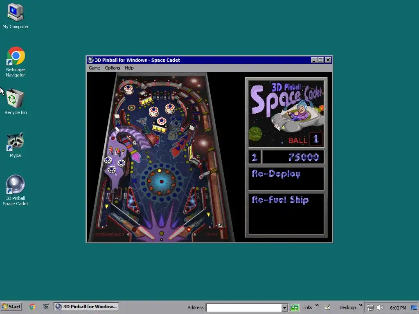Click inside the Address input field
The width and height of the screenshot is (419, 314).
244,307
